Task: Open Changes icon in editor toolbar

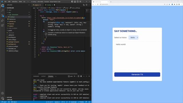Action: click(x=84, y=5)
